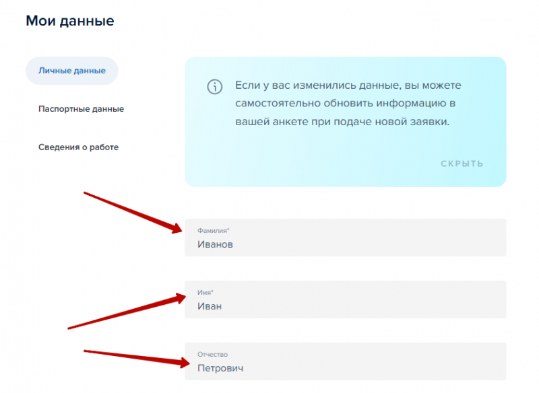Click the info circle icon in the notice
Image resolution: width=539 pixels, height=393 pixels.
[x=214, y=87]
